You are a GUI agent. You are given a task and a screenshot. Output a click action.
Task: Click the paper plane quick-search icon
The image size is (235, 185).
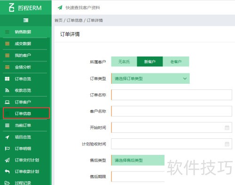pyautogui.click(x=60, y=8)
